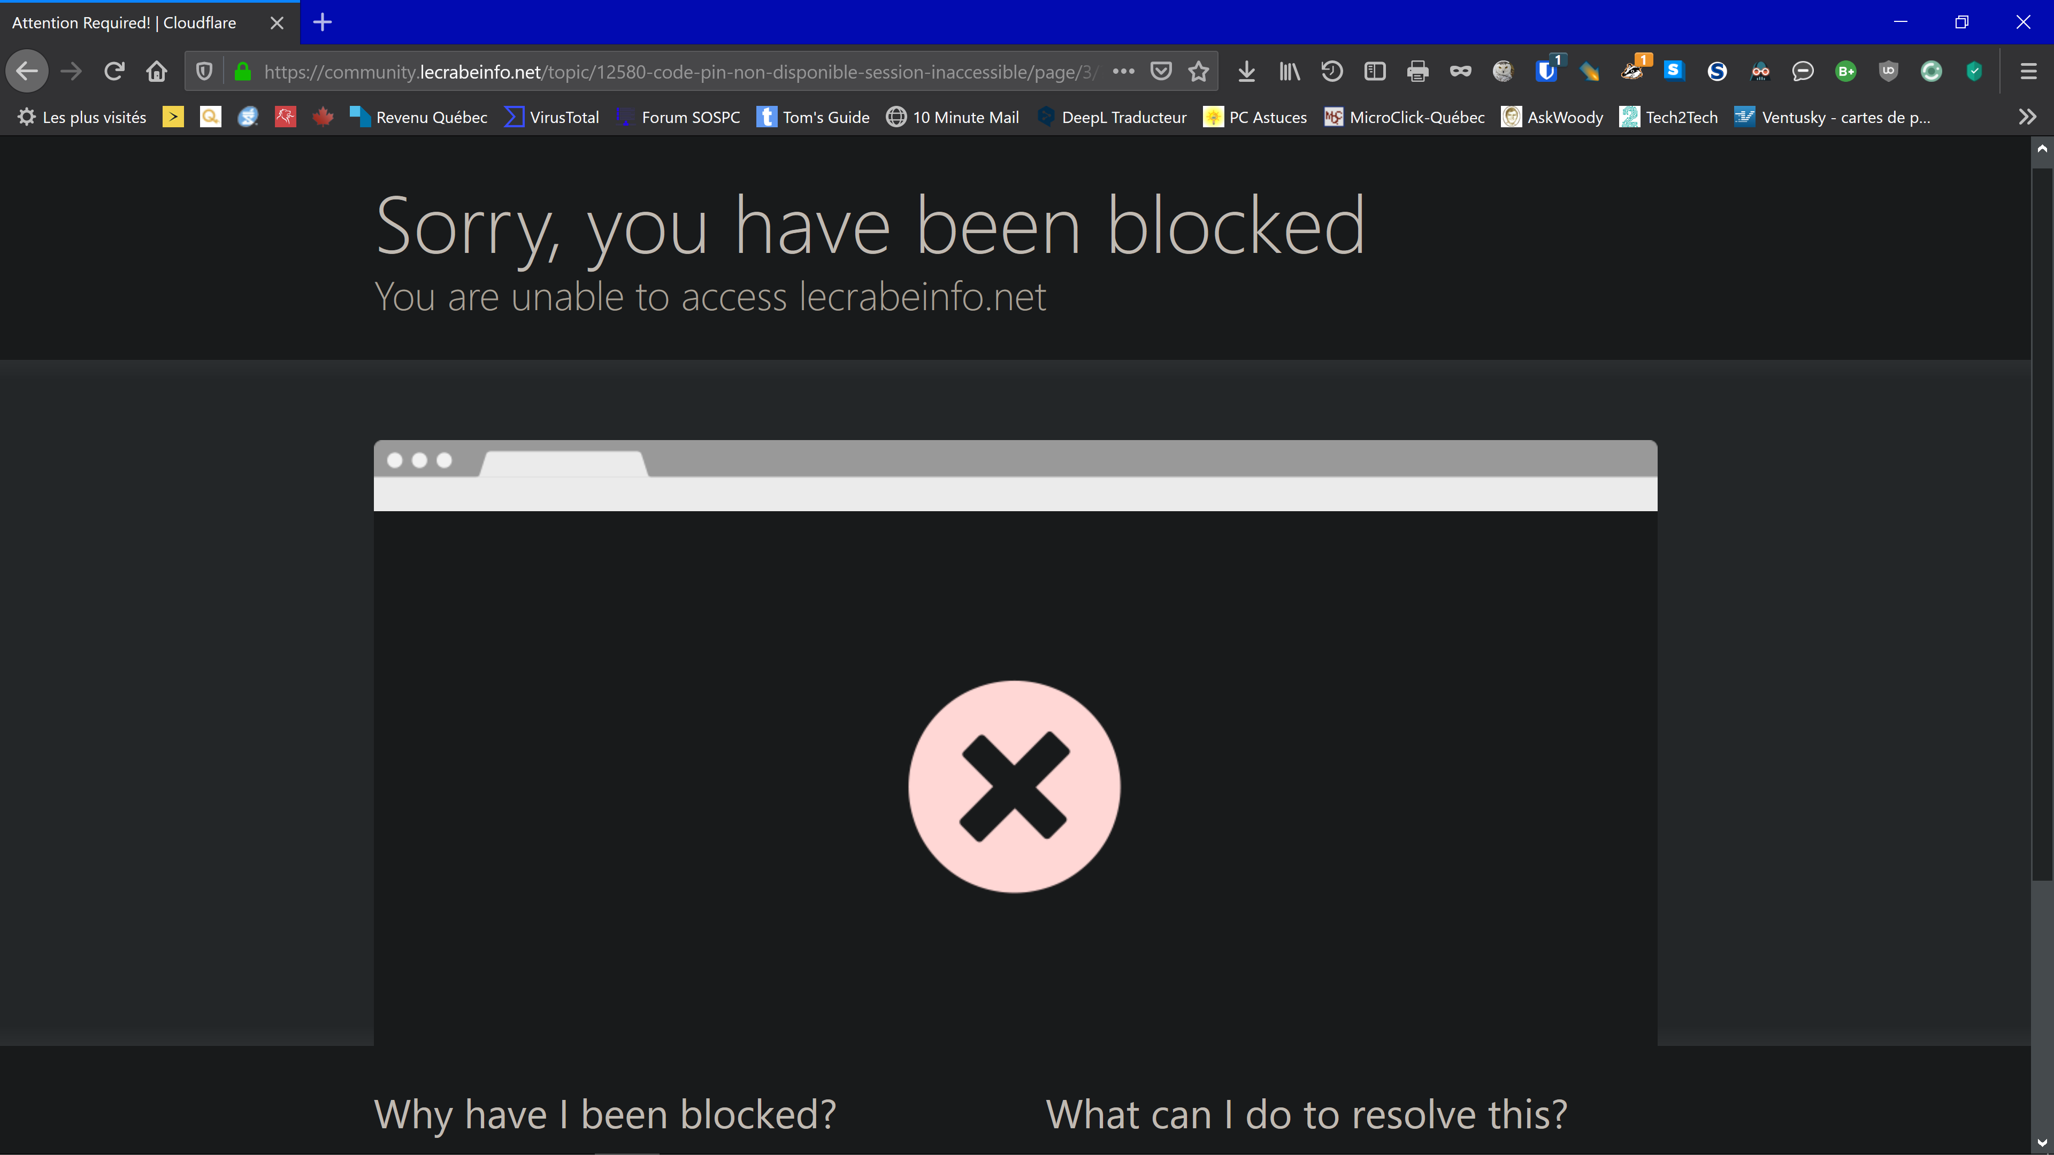
Task: Print the page with printer icon
Action: 1417,72
